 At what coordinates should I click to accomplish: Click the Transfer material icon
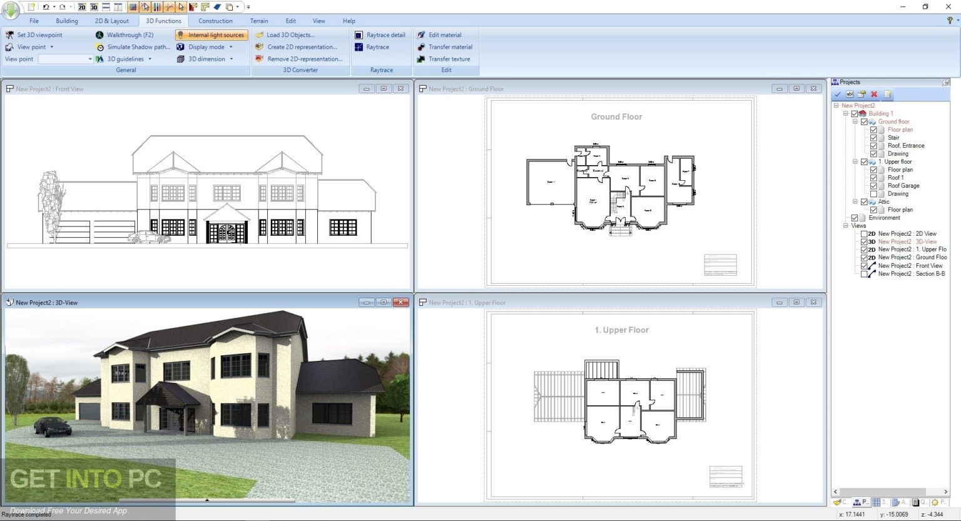coord(421,47)
